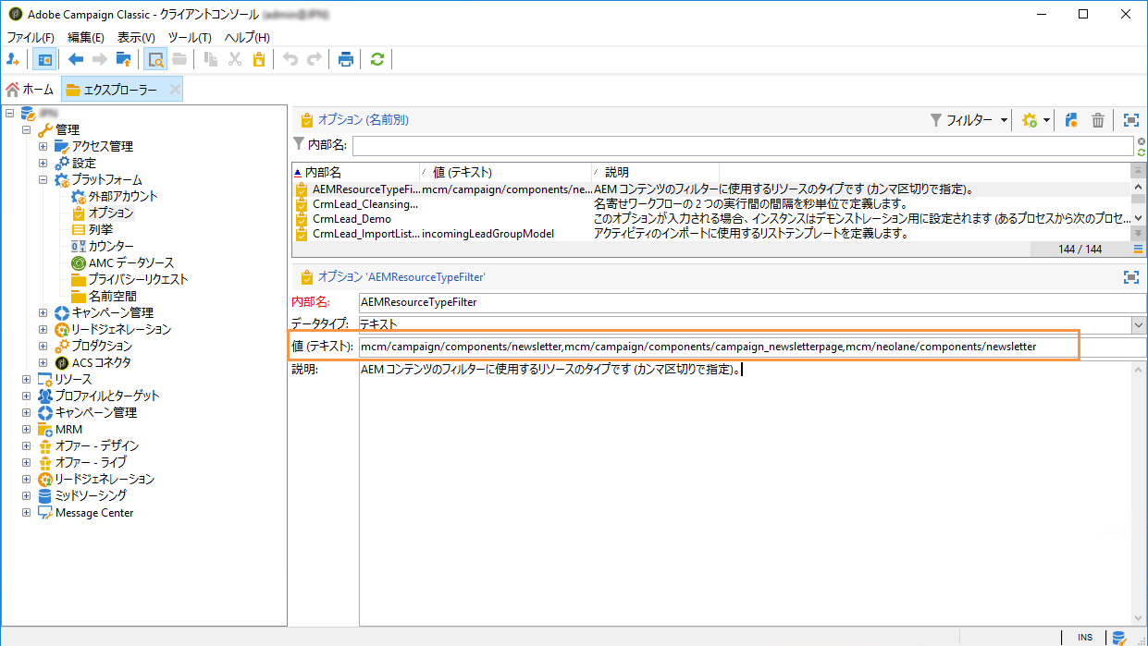
Task: Click the trash delete icon in the list toolbar
Action: click(1098, 120)
